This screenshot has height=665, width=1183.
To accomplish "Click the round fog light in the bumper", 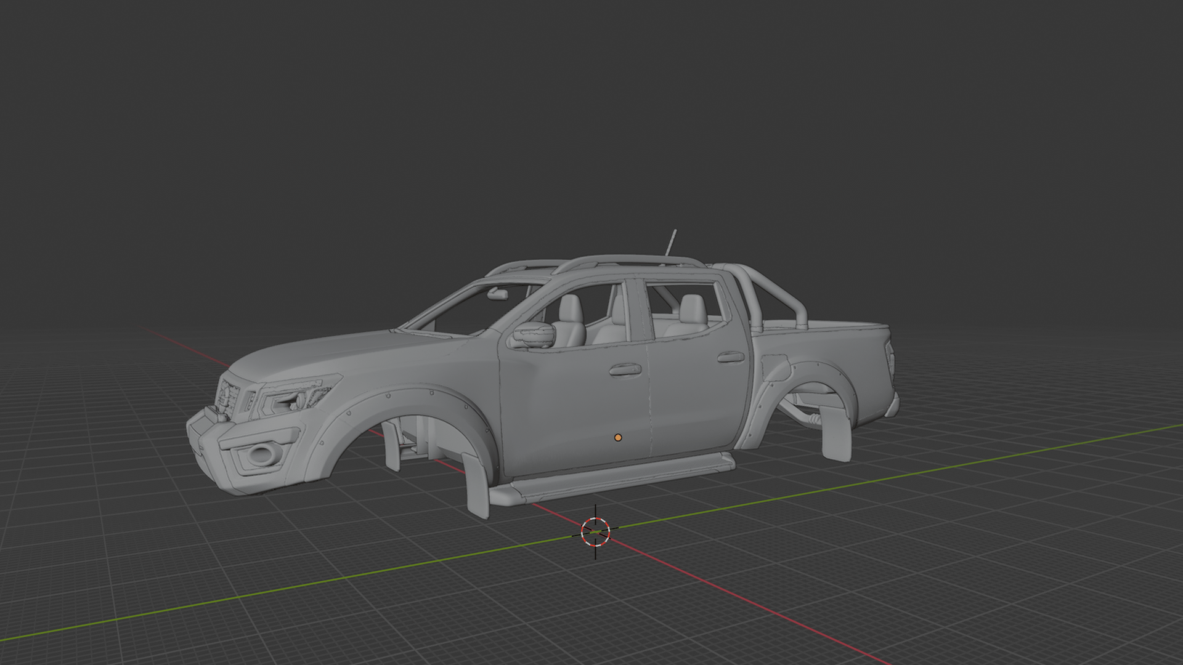I will point(264,454).
